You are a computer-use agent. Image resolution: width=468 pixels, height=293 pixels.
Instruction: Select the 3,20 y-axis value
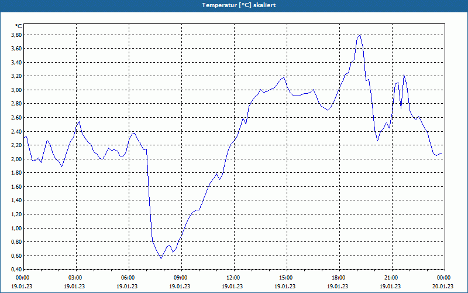pyautogui.click(x=16, y=76)
